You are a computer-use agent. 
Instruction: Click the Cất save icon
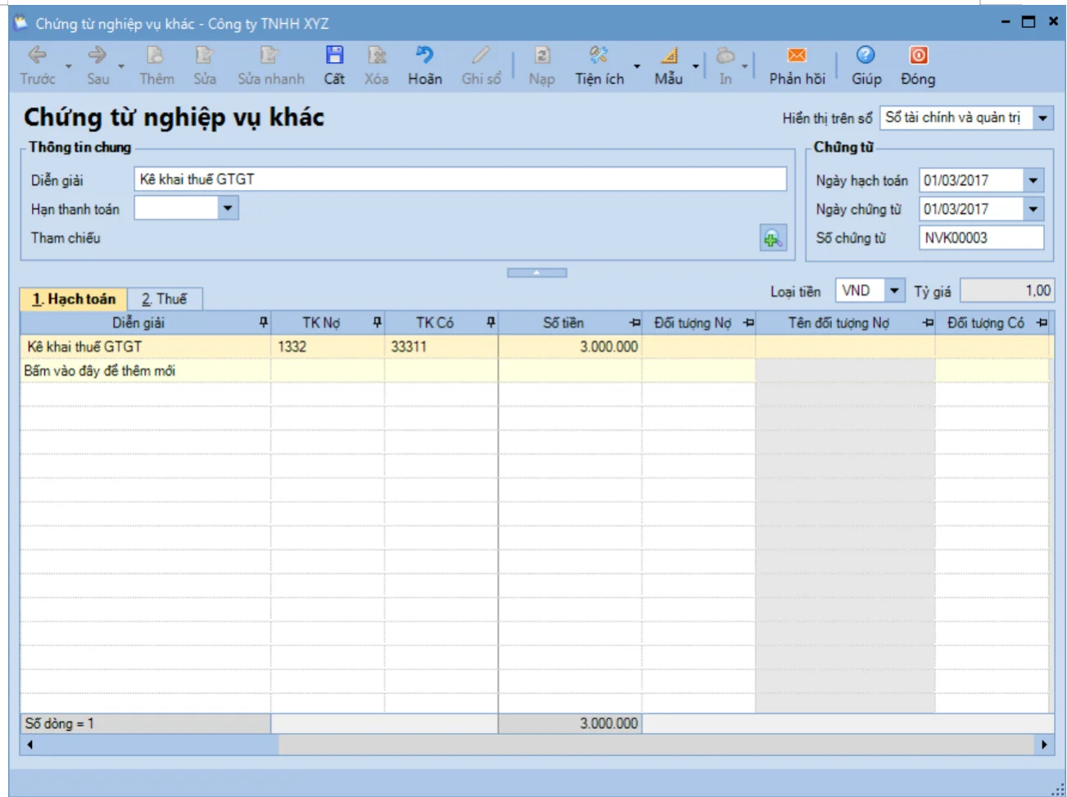point(334,55)
